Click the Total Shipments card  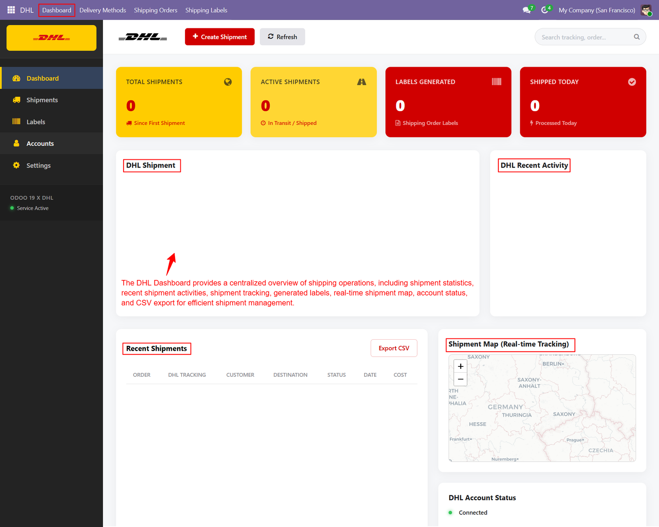179,102
